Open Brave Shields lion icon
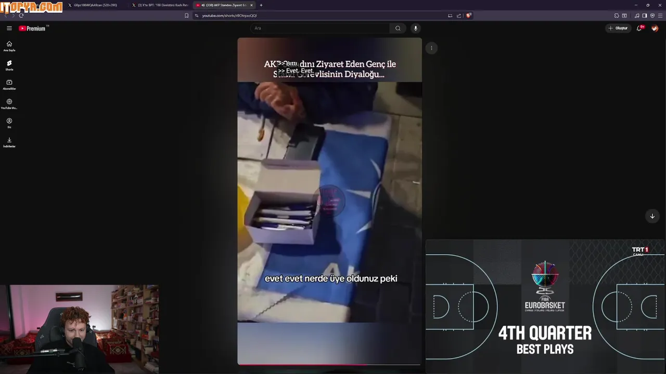 [468, 16]
